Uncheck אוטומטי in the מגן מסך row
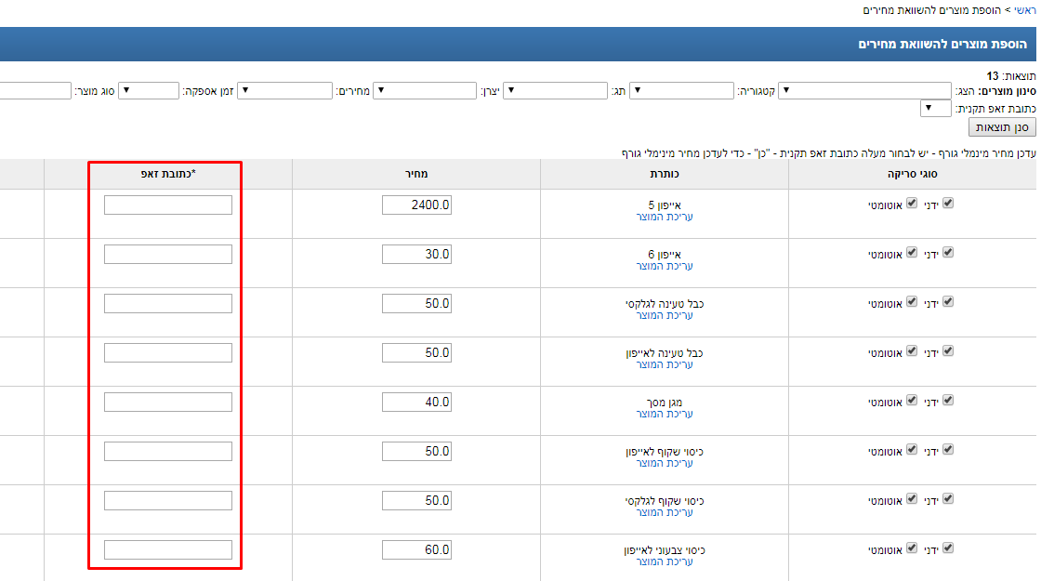This screenshot has width=1041, height=581. pyautogui.click(x=912, y=401)
